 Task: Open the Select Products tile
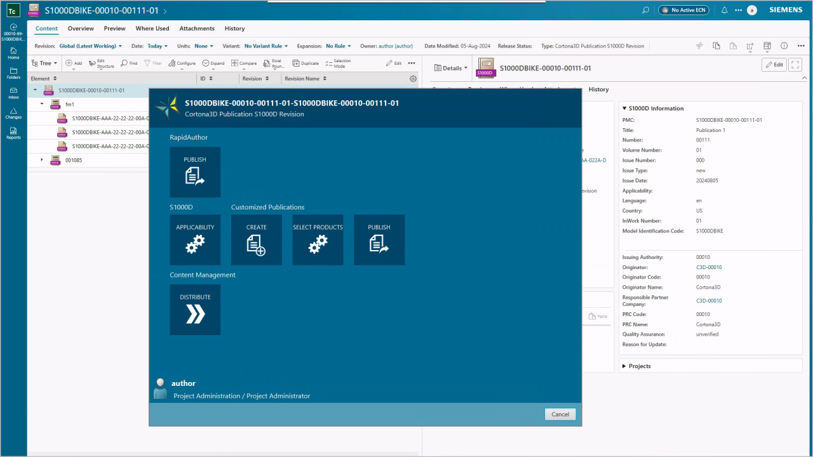[318, 240]
